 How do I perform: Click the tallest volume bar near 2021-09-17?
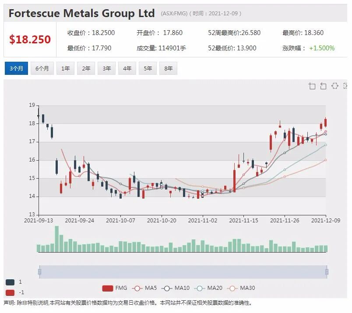pyautogui.click(x=56, y=239)
